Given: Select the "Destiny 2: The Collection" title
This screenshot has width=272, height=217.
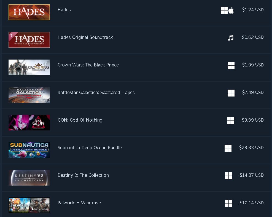Looking at the screenshot, I should click(x=83, y=175).
